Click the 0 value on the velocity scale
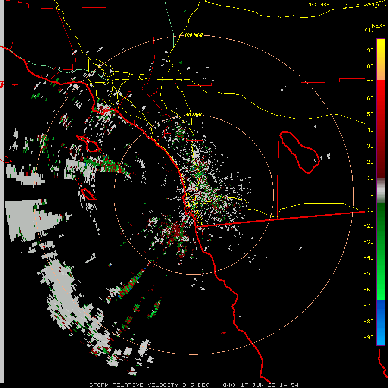The image size is (388, 388). point(372,194)
